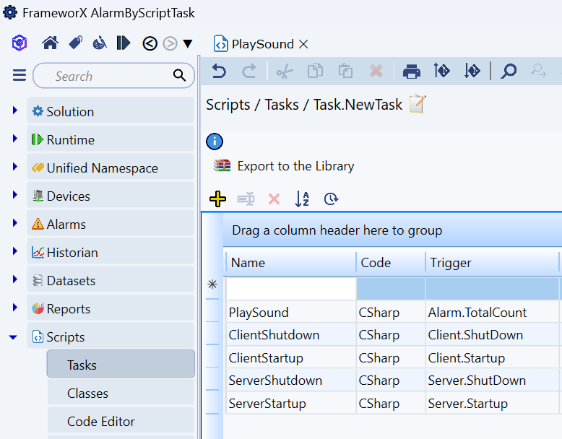562x439 pixels.
Task: Toggle the hamburger menu beside the search box
Action: click(20, 76)
